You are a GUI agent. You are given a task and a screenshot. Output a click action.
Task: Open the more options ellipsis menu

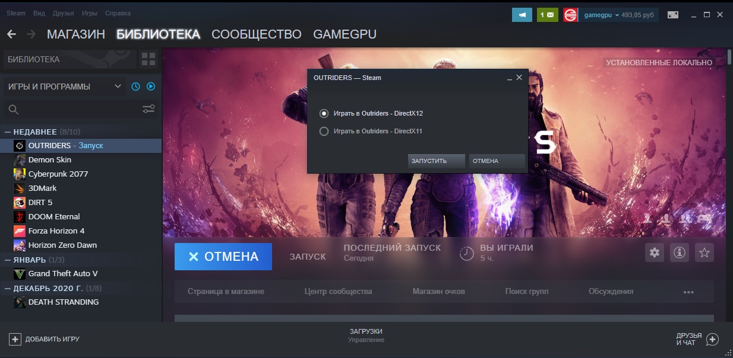pos(688,292)
